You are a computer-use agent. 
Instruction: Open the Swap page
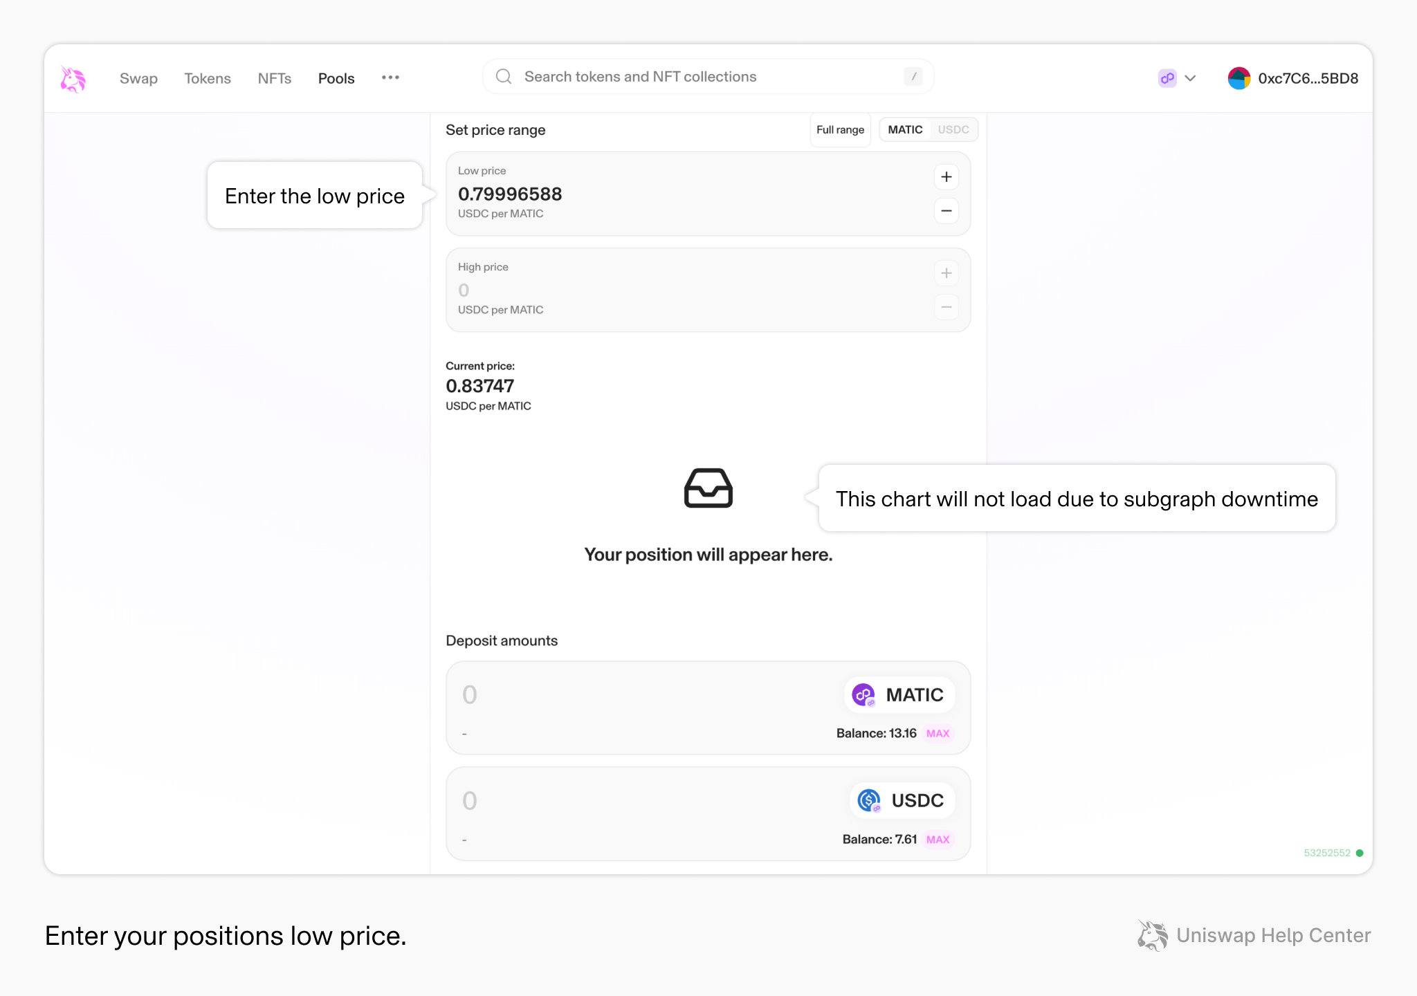(x=138, y=79)
